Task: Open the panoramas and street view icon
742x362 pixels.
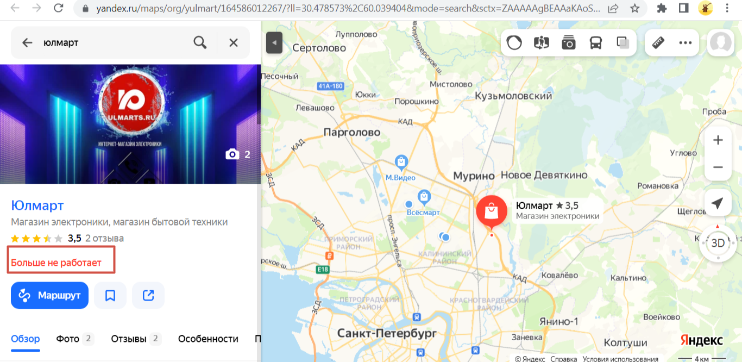Action: pos(541,42)
